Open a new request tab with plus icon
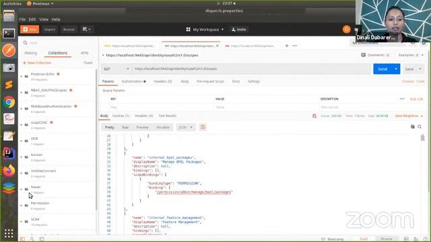This screenshot has width=431, height=242. point(287,46)
